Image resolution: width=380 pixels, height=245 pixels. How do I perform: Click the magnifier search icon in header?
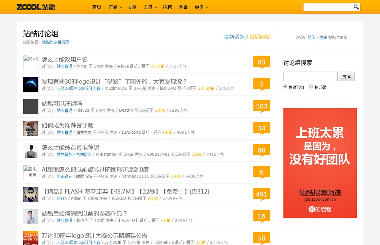pyautogui.click(x=356, y=7)
